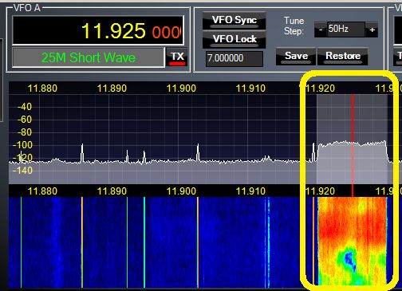
Task: Increase tune step with plus button
Action: click(x=372, y=29)
